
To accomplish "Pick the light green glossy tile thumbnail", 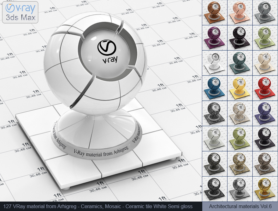I will pos(265,38).
